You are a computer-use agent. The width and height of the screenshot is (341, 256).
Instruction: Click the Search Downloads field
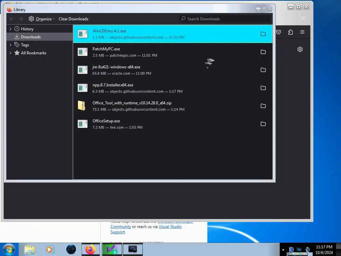pyautogui.click(x=225, y=19)
